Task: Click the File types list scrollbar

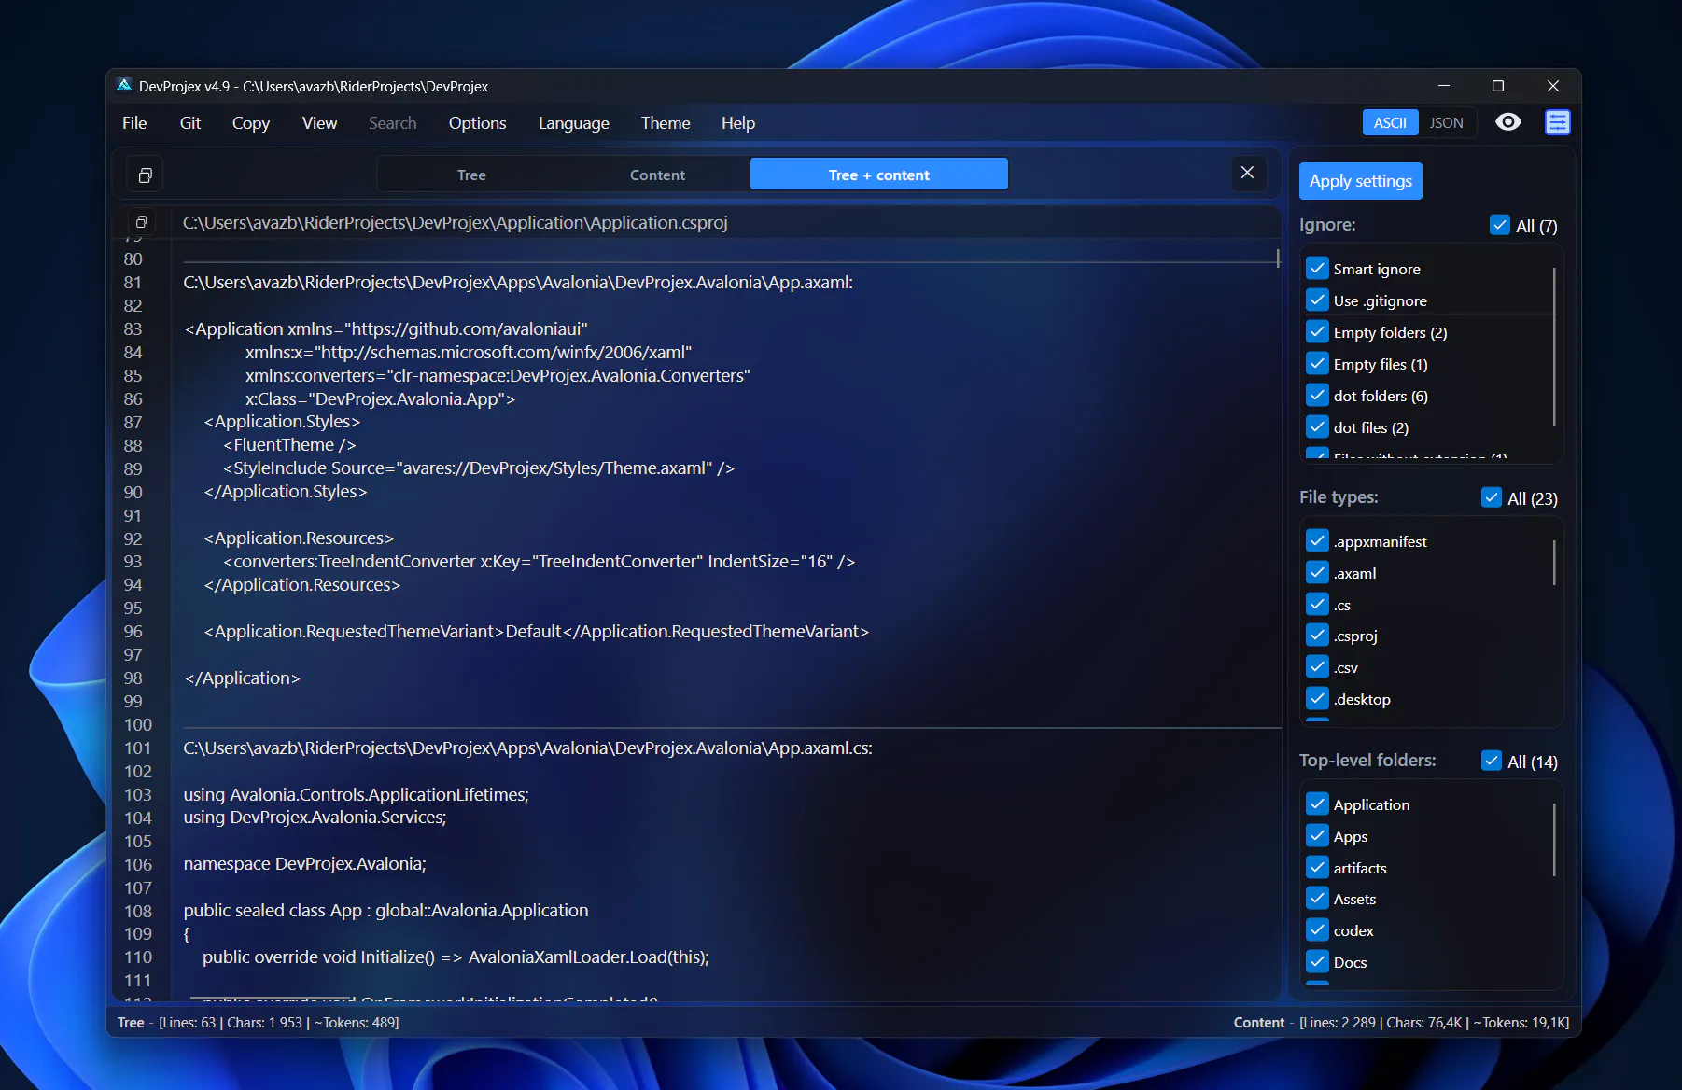Action: tap(1554, 562)
